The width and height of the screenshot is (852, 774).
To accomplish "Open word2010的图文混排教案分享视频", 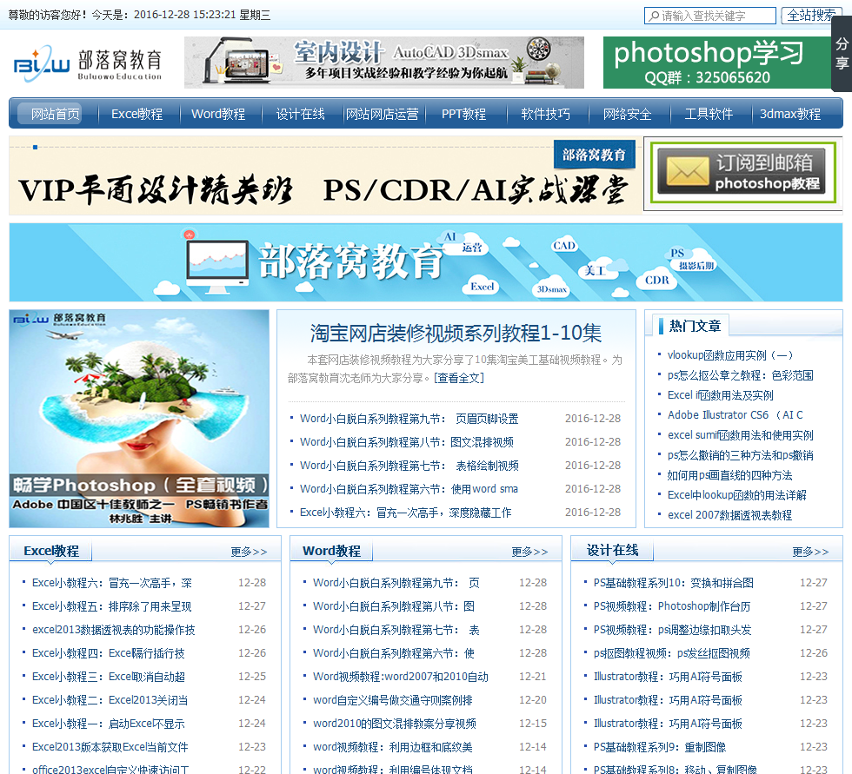I will (x=394, y=724).
